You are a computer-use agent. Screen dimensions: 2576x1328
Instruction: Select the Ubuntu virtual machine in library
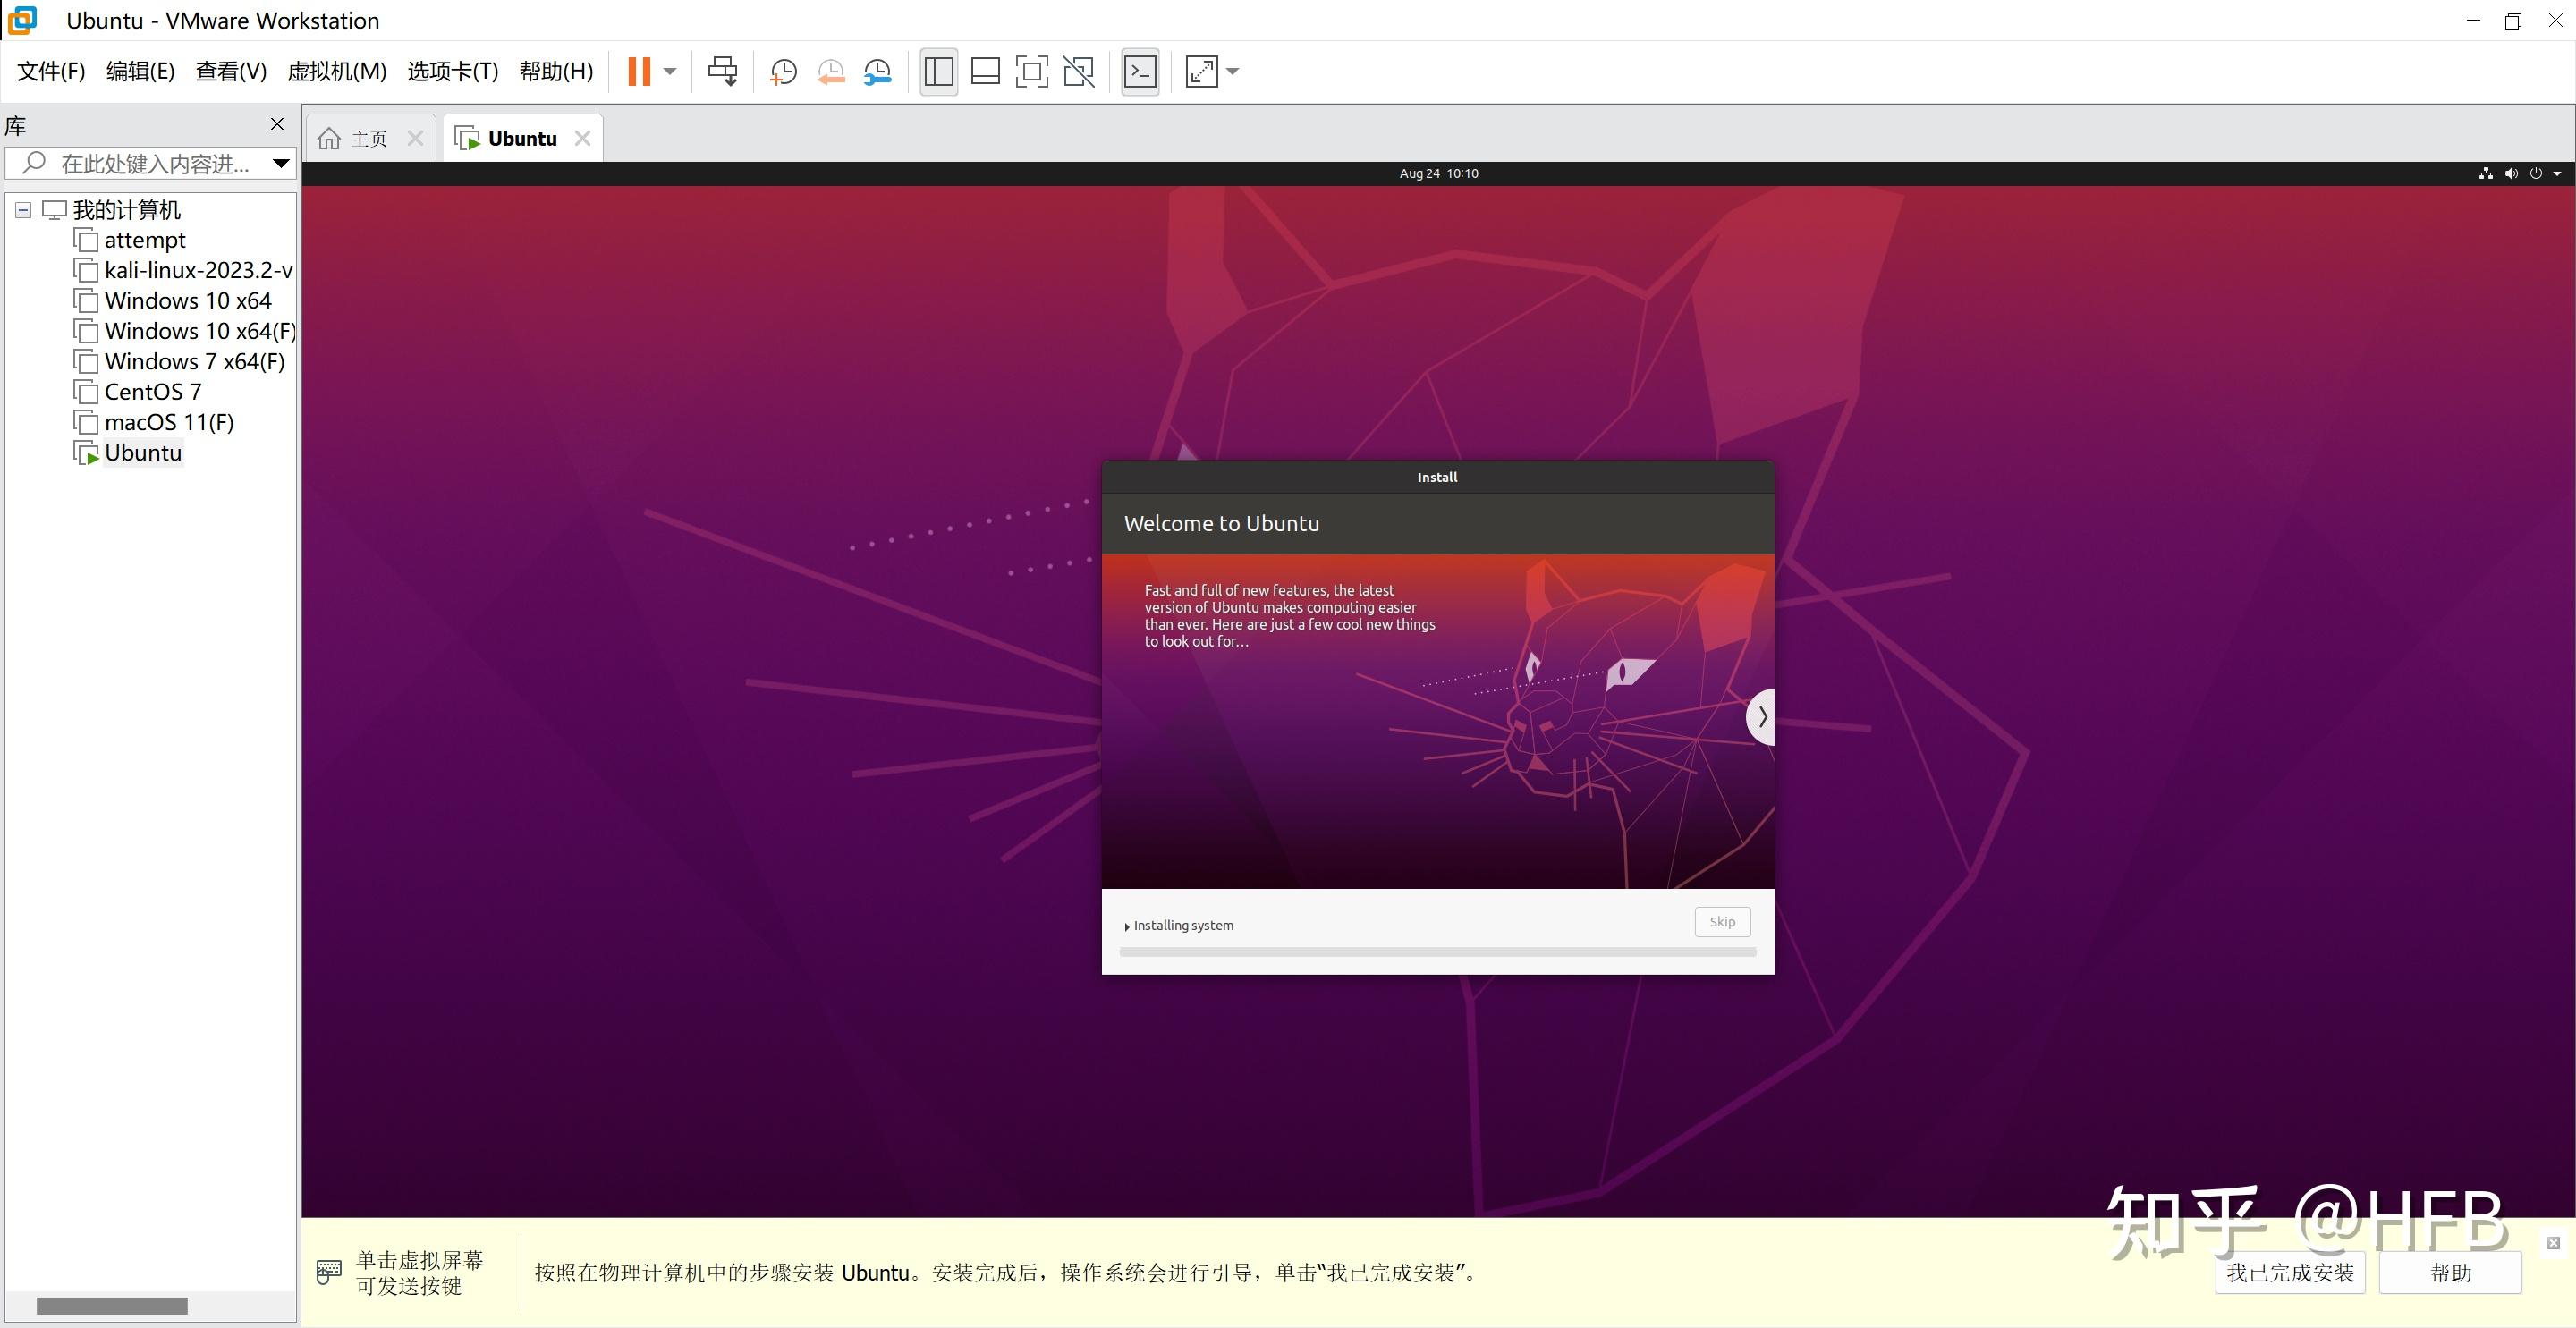pos(143,453)
